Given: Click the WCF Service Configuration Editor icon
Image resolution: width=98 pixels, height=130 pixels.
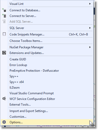Looking at the screenshot, I should (x=4, y=99).
